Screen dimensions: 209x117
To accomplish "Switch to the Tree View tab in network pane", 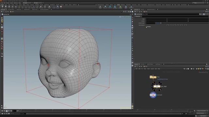I will tap(143, 64).
